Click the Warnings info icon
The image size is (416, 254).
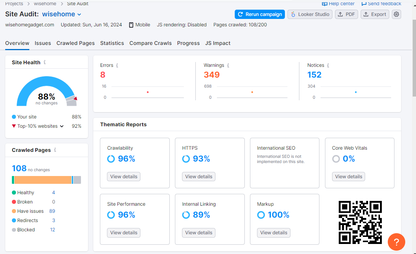[228, 65]
